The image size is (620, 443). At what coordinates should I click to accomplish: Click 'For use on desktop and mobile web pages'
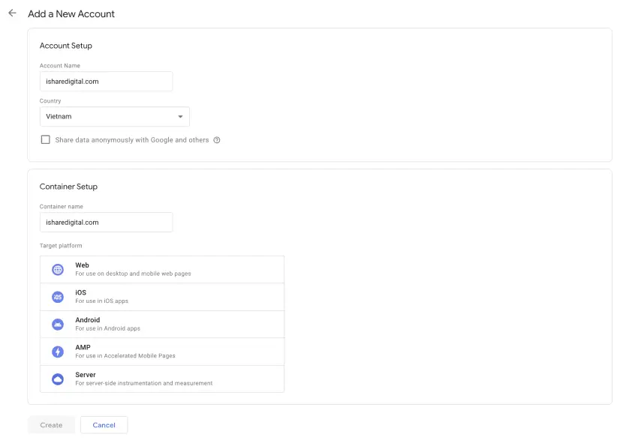[134, 274]
